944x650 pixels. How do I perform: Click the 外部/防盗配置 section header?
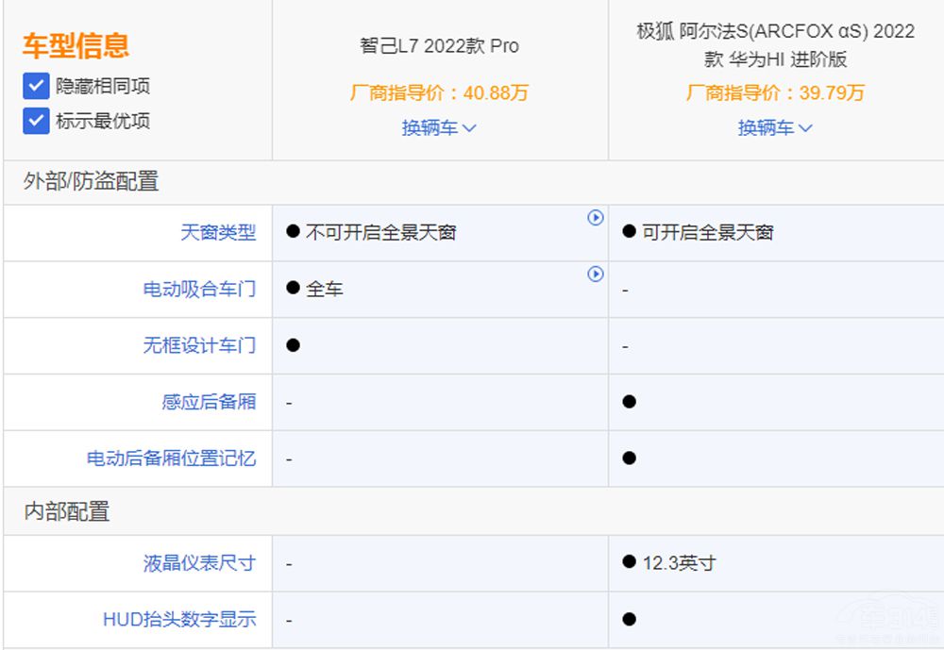pos(92,182)
